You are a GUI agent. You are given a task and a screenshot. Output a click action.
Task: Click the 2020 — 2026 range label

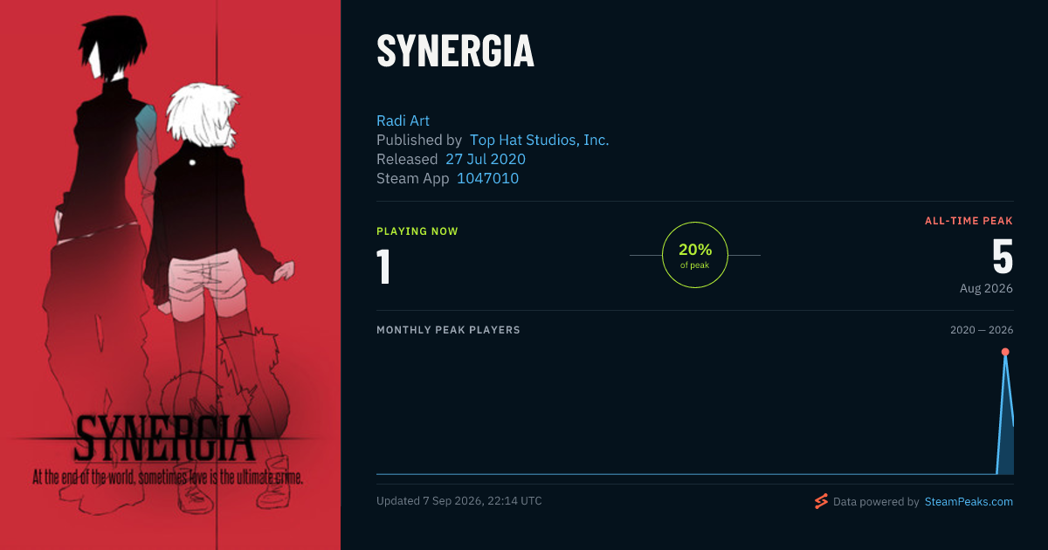982,330
